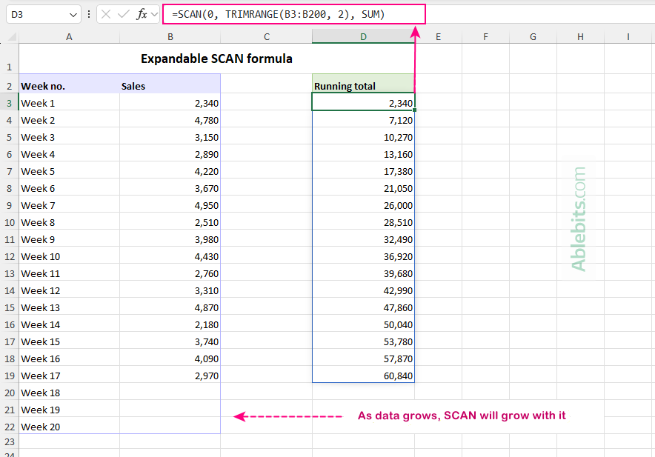This screenshot has height=457, width=655.
Task: Select cell containing 'Week 18'
Action: pyautogui.click(x=70, y=393)
